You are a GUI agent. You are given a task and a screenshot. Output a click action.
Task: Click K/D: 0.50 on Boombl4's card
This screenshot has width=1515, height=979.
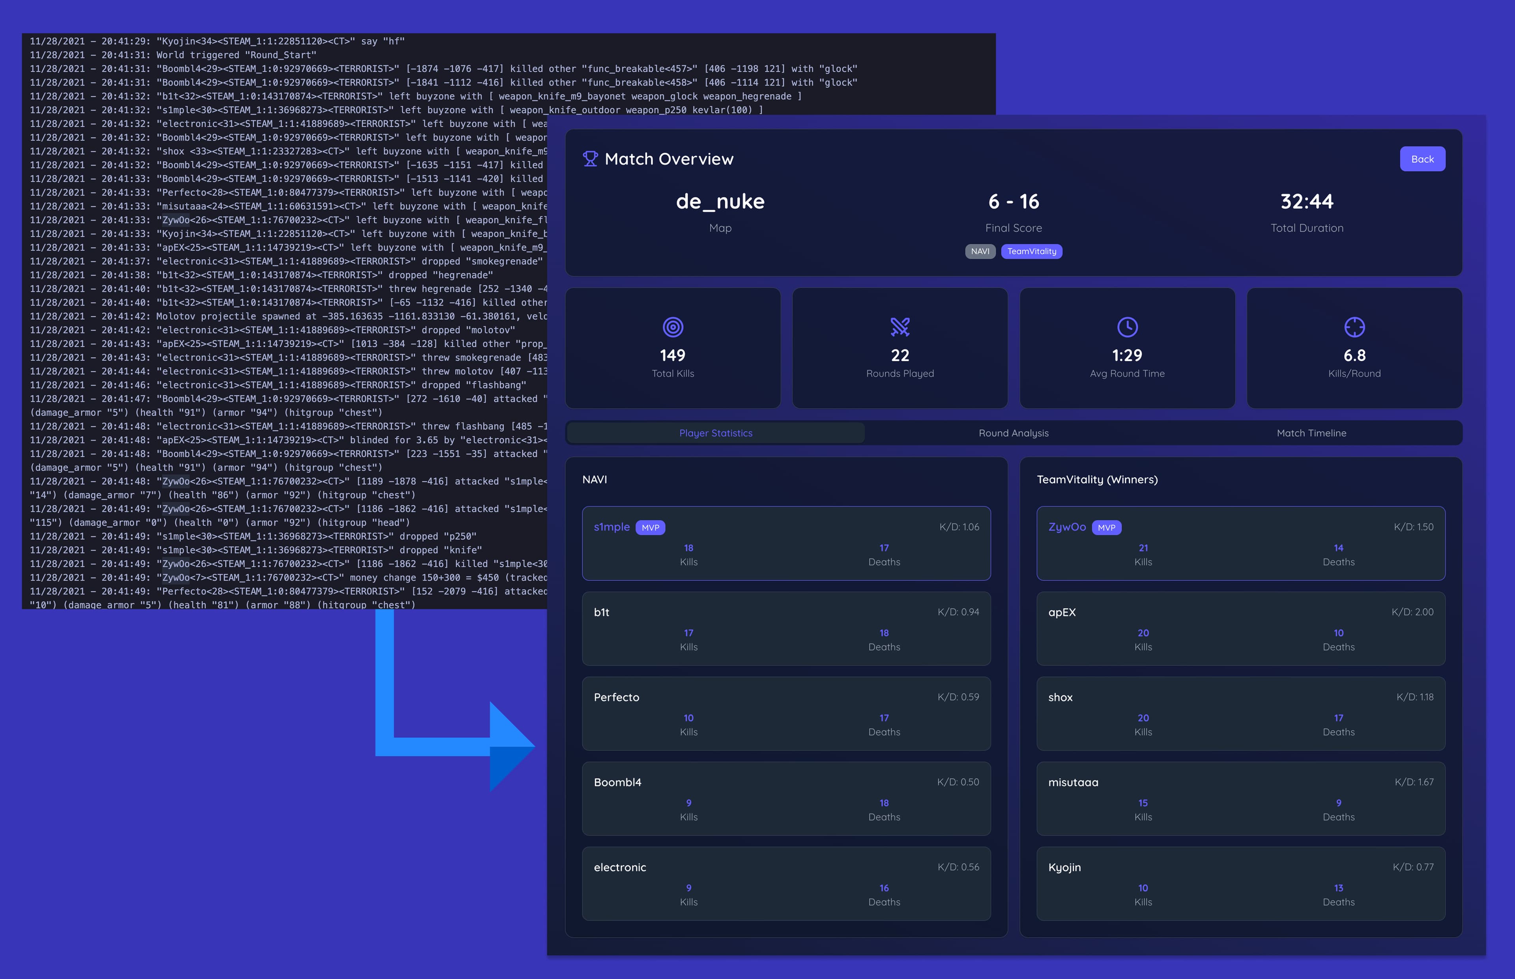click(x=958, y=782)
